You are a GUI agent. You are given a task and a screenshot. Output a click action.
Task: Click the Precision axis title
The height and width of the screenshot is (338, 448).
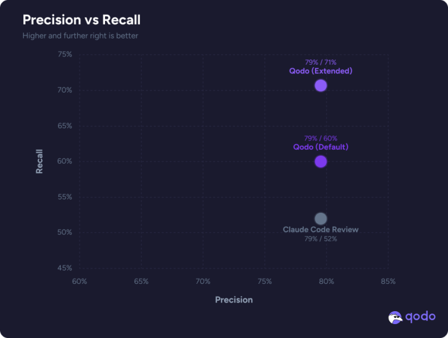[234, 300]
